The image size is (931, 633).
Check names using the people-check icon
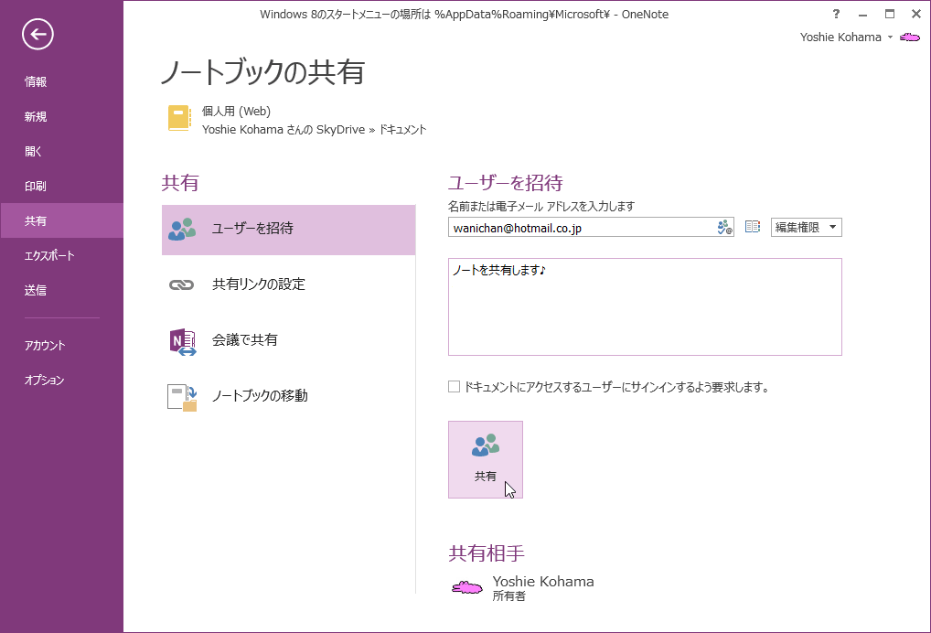tap(724, 228)
